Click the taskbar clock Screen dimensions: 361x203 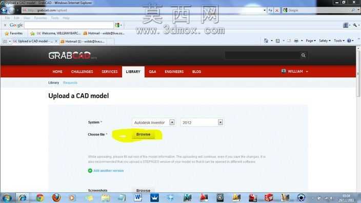click(346, 198)
